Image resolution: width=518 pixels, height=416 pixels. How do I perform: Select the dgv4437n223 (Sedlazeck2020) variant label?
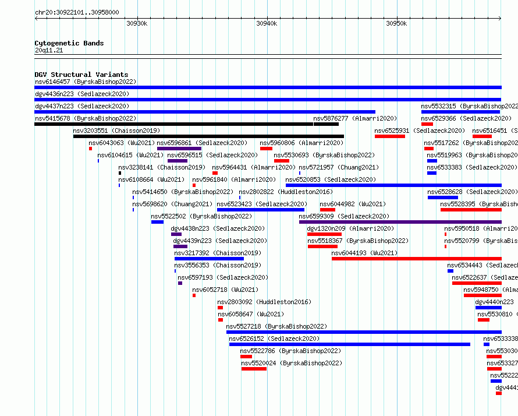click(x=82, y=106)
